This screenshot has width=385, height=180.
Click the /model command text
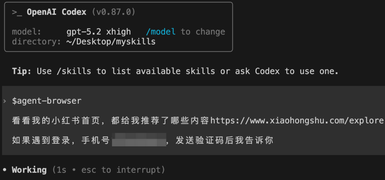pyautogui.click(x=161, y=32)
